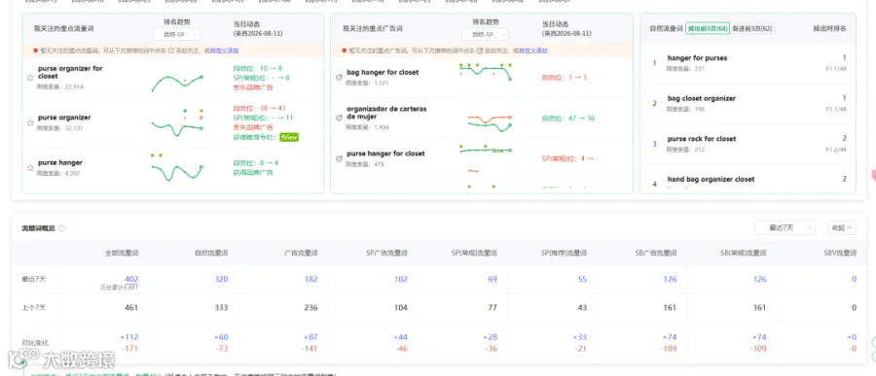
Task: Select keyword 'hanger for purses' in list
Action: 697,58
